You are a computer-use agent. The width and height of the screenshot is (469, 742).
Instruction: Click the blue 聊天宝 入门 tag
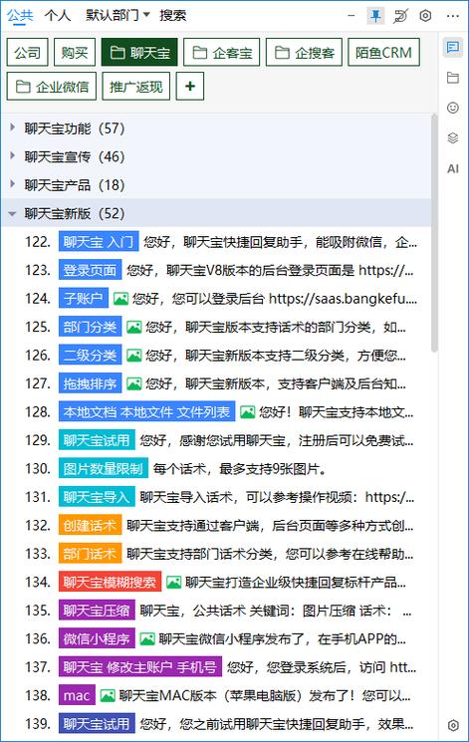click(99, 242)
